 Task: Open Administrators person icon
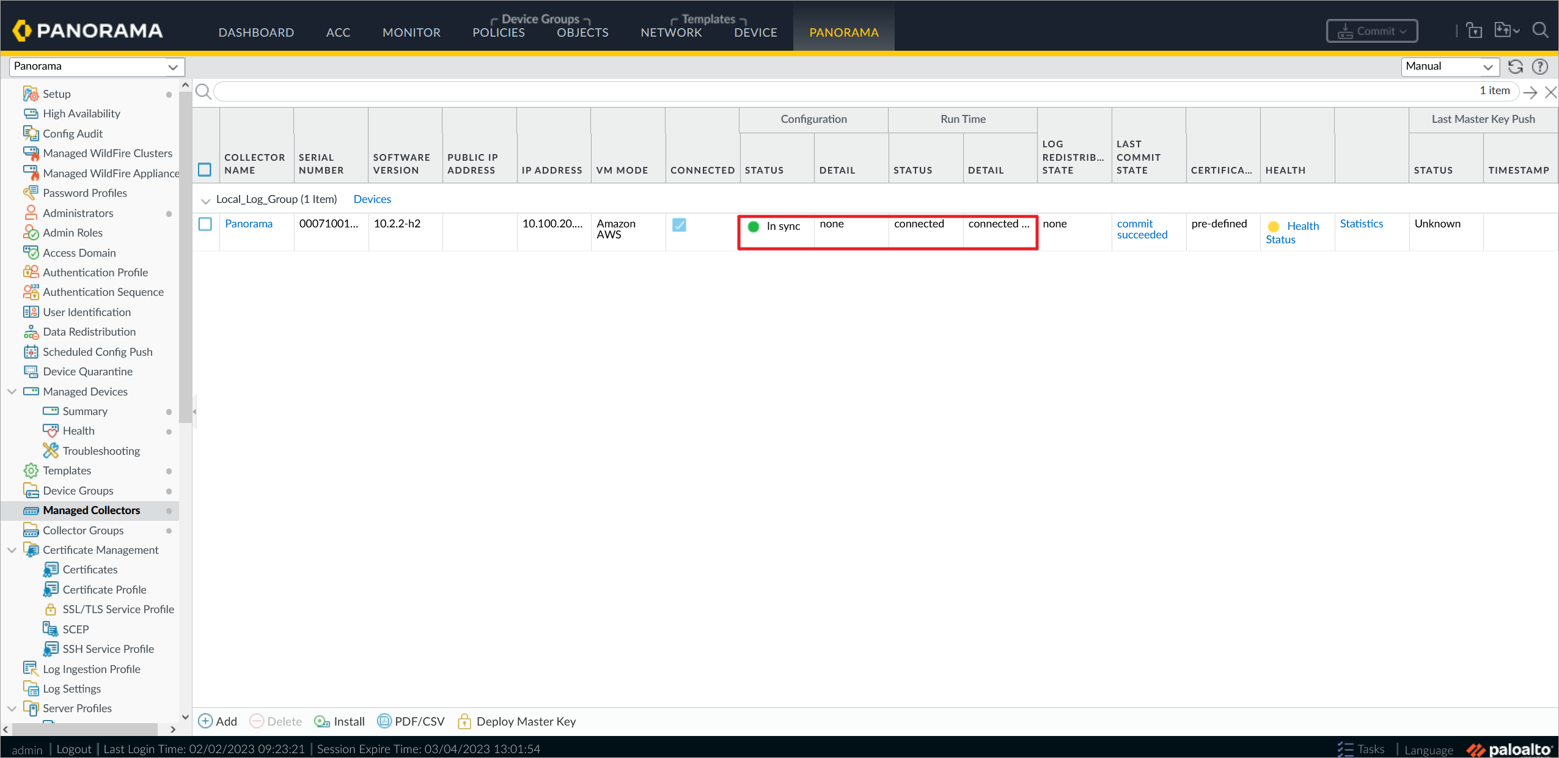(x=31, y=213)
